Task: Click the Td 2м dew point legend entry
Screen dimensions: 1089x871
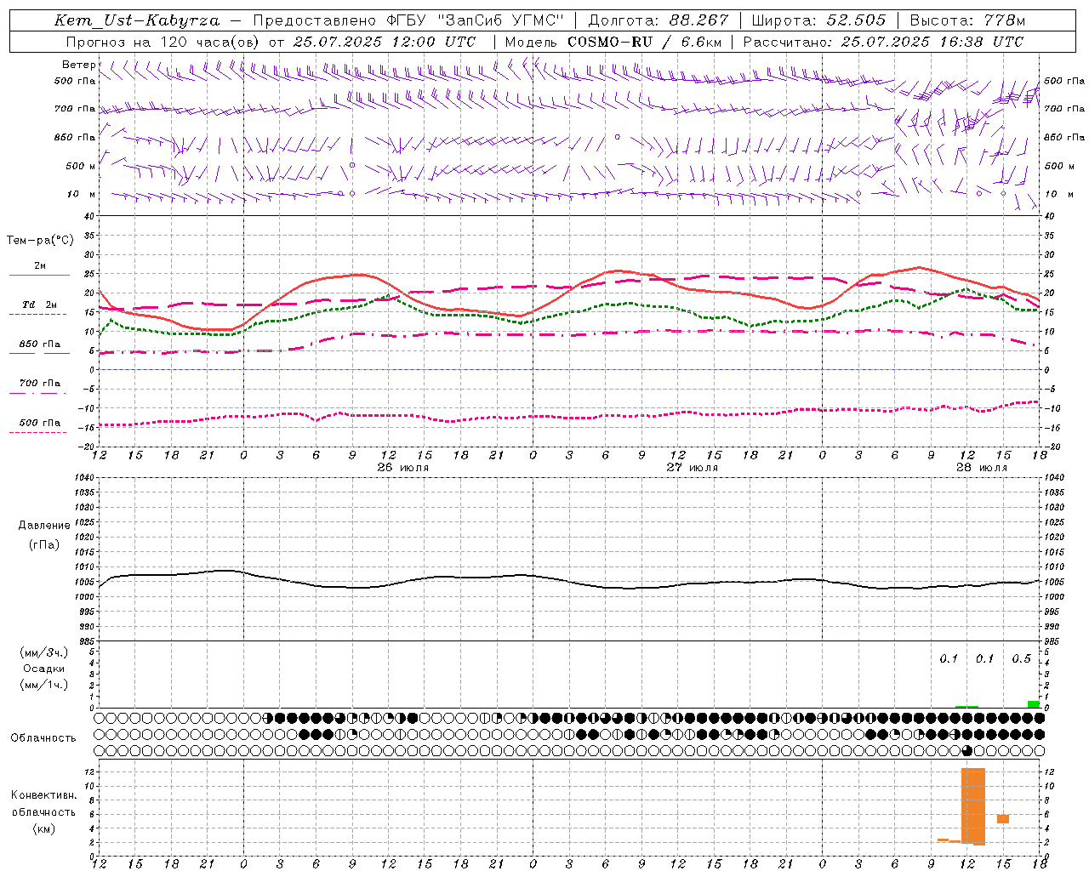Action: tap(40, 305)
